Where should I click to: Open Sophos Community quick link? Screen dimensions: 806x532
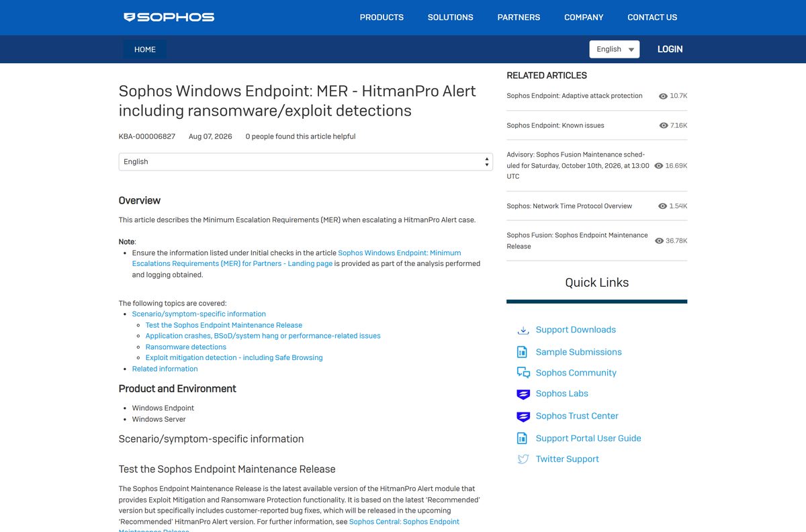click(576, 373)
